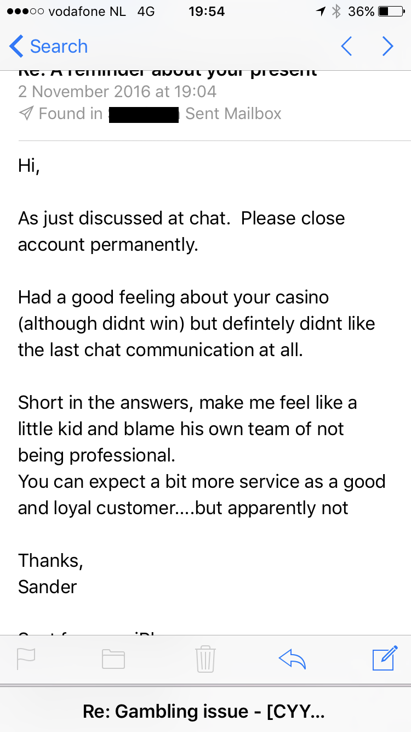Tap the paragraph starting "As just discussed"
Viewport: 411px width, 732px height.
click(x=181, y=231)
